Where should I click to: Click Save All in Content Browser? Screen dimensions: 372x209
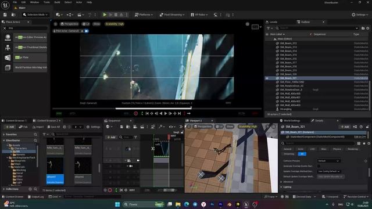pos(53,127)
